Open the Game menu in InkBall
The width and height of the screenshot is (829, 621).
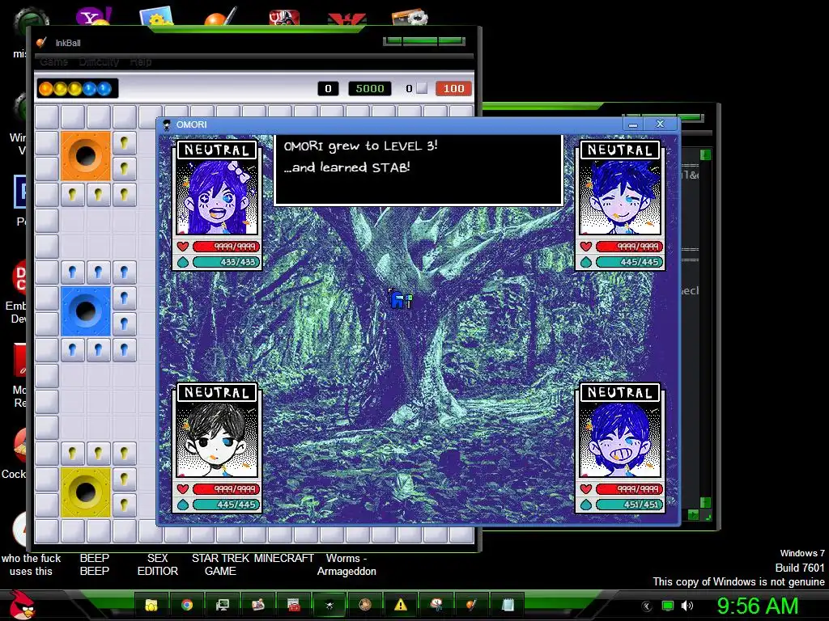pyautogui.click(x=54, y=61)
